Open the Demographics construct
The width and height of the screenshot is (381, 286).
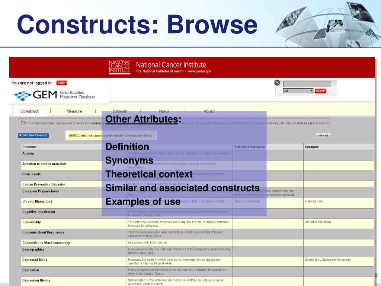click(x=33, y=250)
